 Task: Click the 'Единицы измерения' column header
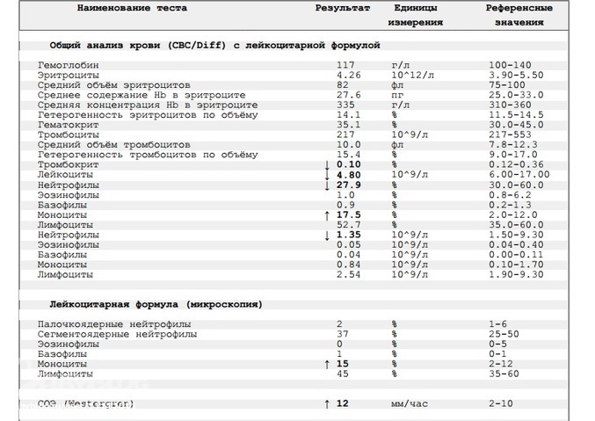click(x=416, y=15)
